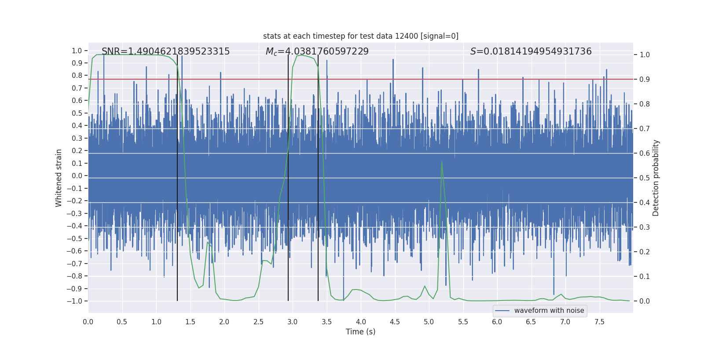Click the red horizontal threshold line
This screenshot has height=352, width=704.
(361, 79)
